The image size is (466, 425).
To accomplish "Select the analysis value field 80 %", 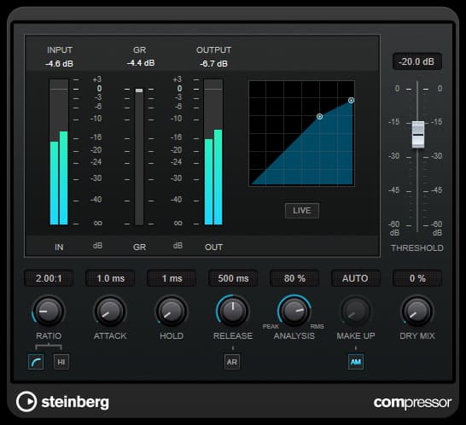I will point(294,278).
